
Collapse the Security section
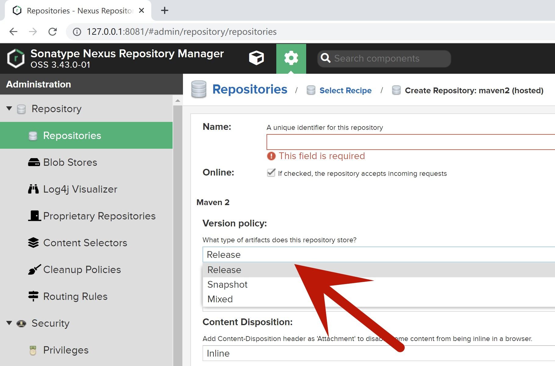click(9, 323)
